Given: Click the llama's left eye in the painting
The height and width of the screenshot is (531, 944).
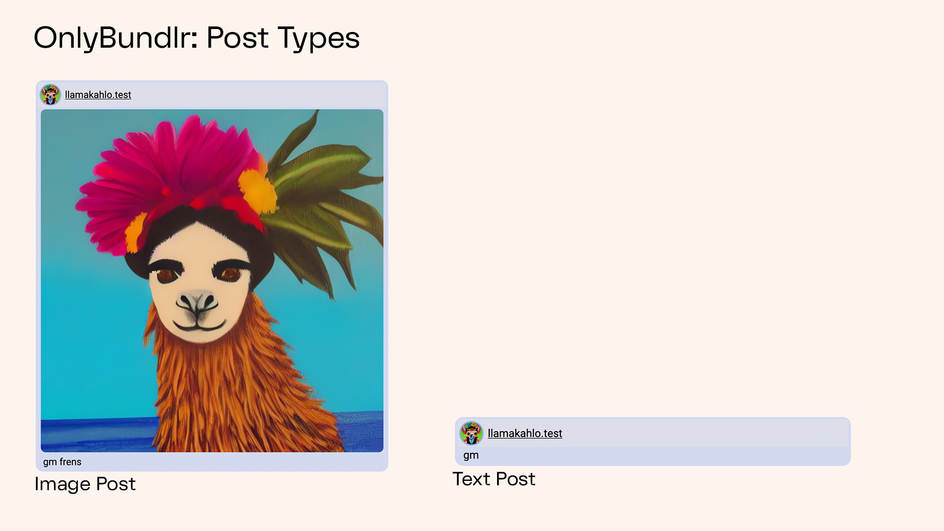Looking at the screenshot, I should click(167, 274).
